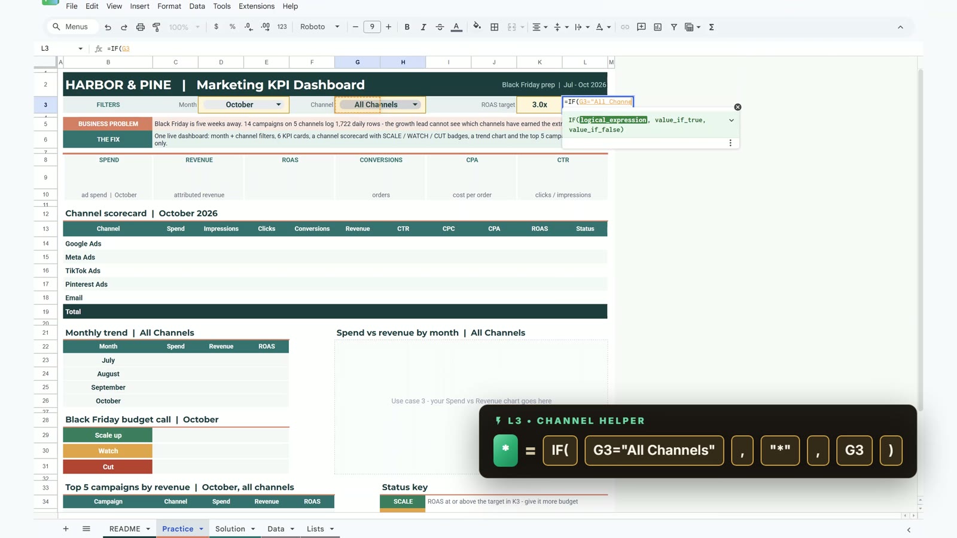Image resolution: width=957 pixels, height=538 pixels.
Task: Insert comment icon
Action: click(641, 27)
